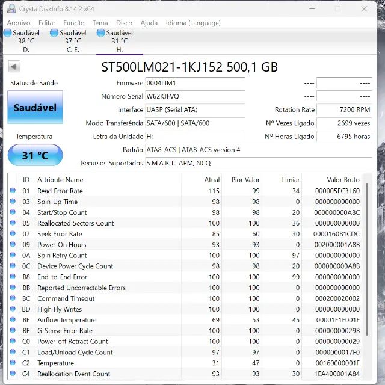Click status dot of Reallocation Event Count row
385x385 pixels.
tap(13, 373)
